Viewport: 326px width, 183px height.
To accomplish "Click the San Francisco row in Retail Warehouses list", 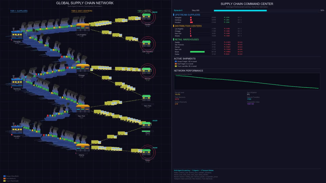I will (208, 45).
